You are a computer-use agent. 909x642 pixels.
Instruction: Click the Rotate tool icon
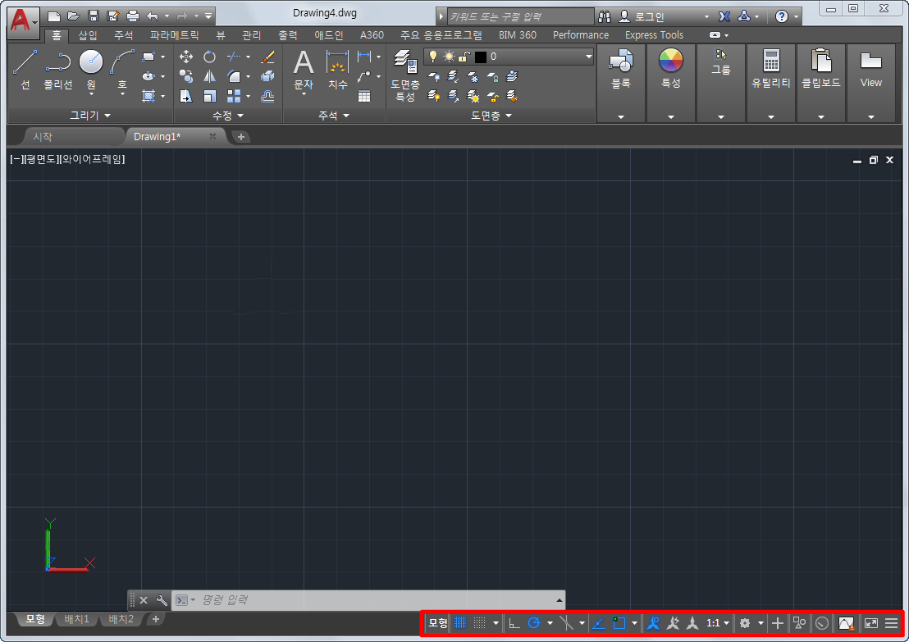(x=209, y=57)
